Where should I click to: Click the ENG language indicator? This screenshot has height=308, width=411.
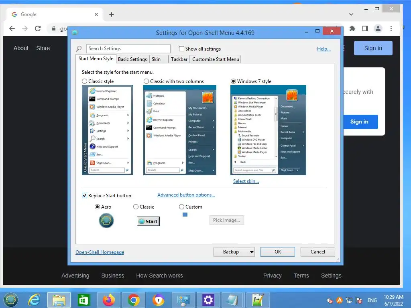372,300
